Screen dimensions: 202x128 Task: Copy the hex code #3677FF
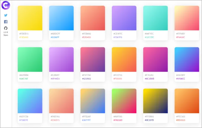coord(86,120)
